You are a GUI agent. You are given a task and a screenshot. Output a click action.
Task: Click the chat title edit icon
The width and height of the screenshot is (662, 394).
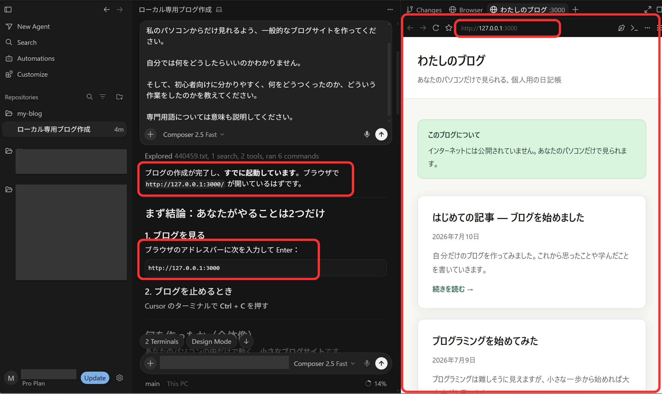pos(219,10)
